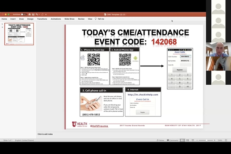Click the slide title 'TODAY'S CME/ATTENDANCE'
231x154 pixels.
[136, 33]
